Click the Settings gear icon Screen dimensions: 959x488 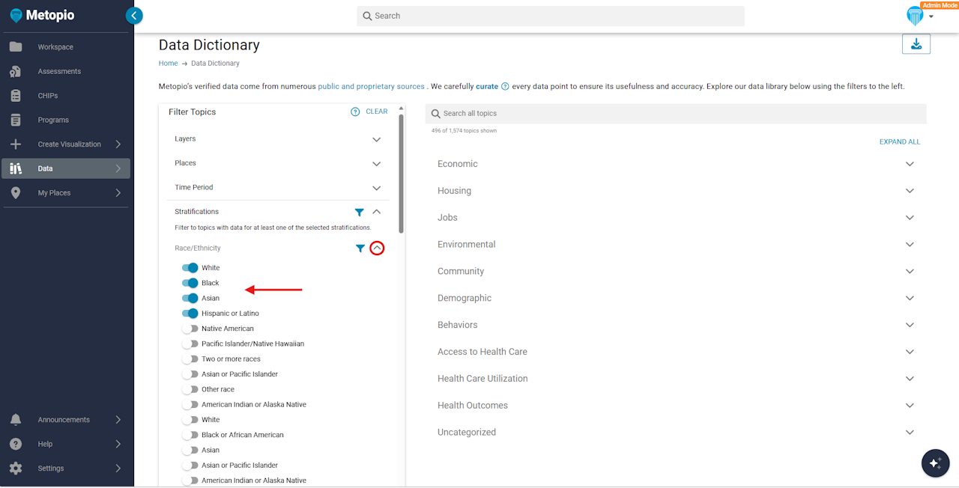pos(16,469)
